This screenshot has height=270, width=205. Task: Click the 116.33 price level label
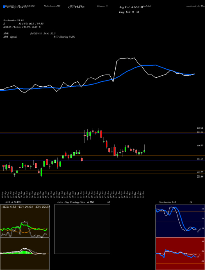pos(200,146)
